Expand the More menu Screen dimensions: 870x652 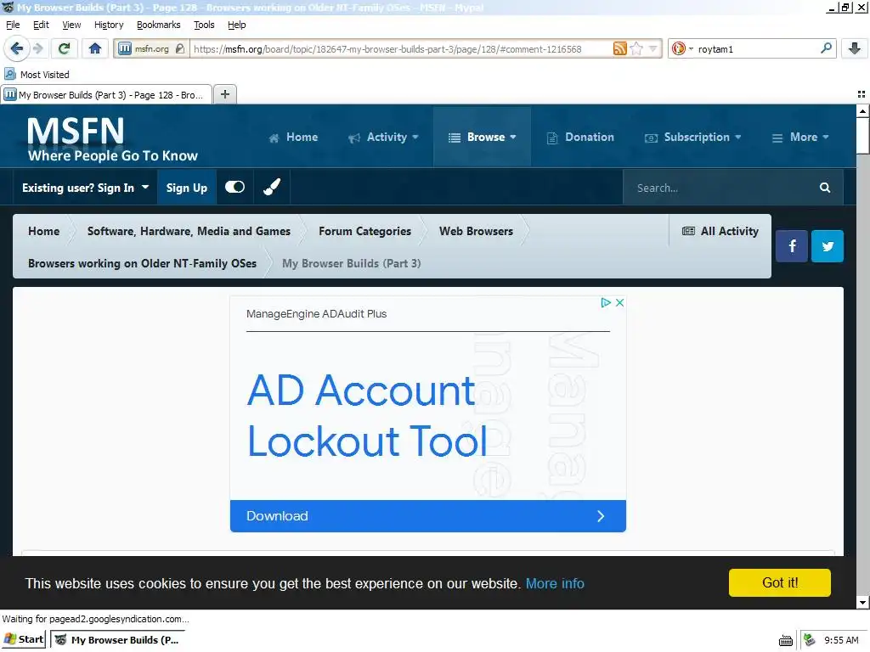pyautogui.click(x=800, y=137)
